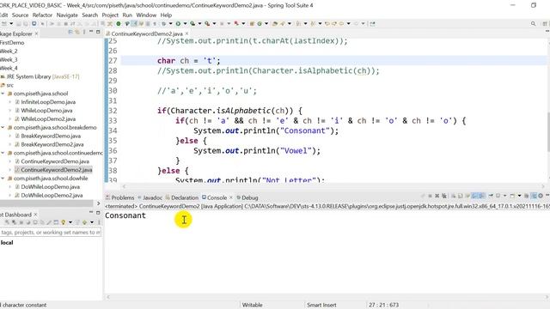Select the FirstDemo project

coord(12,42)
